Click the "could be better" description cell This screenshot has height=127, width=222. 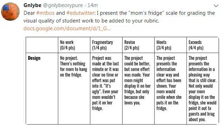point(138,89)
